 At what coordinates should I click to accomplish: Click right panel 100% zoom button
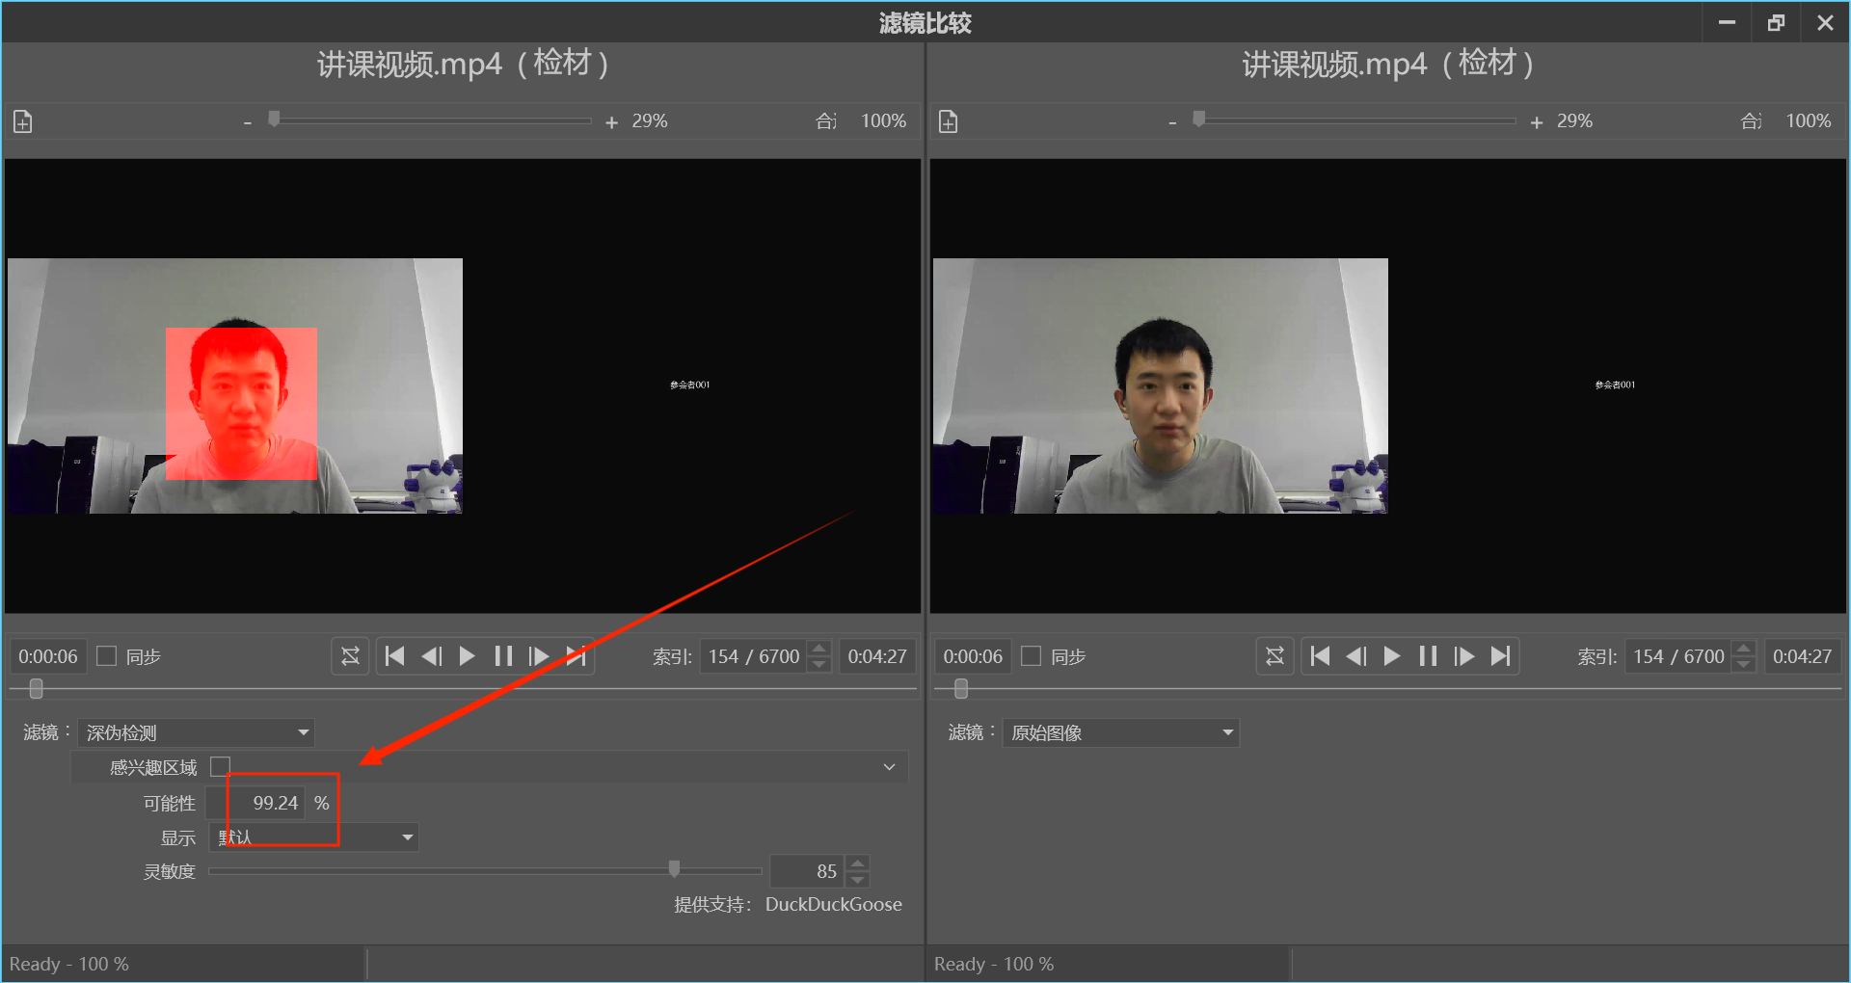click(1808, 121)
